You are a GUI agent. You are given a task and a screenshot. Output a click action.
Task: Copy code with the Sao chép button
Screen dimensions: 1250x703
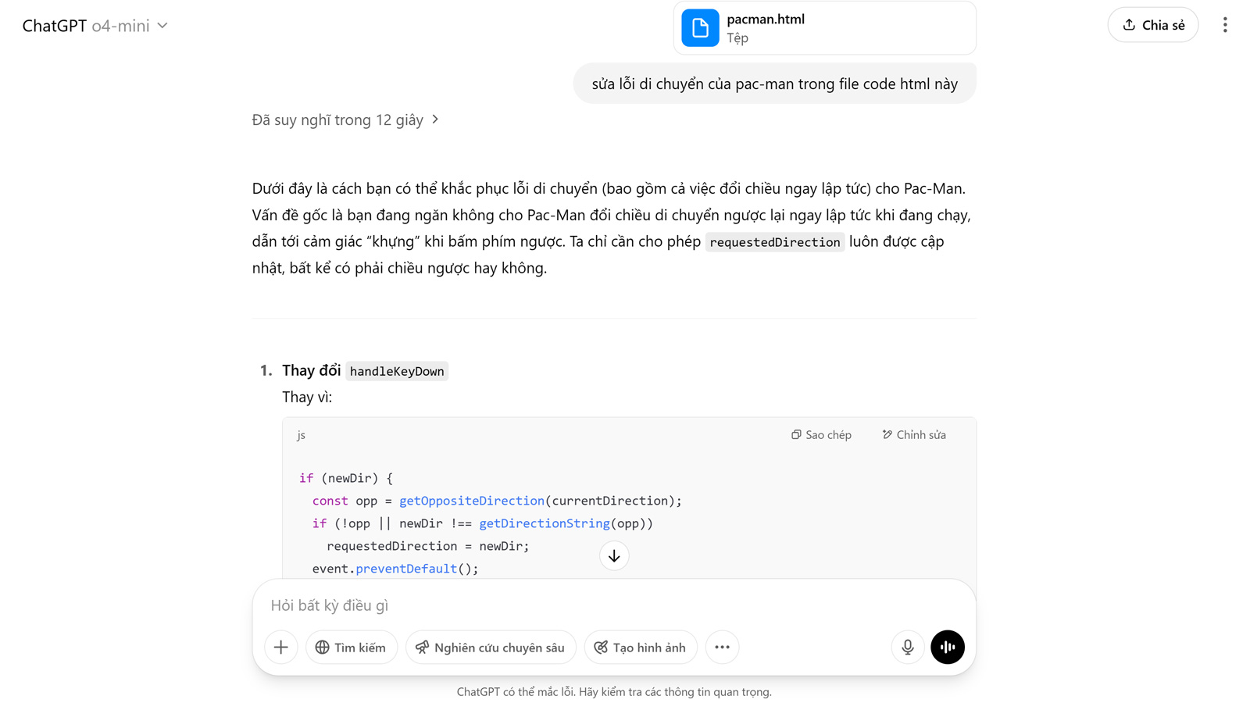click(821, 435)
